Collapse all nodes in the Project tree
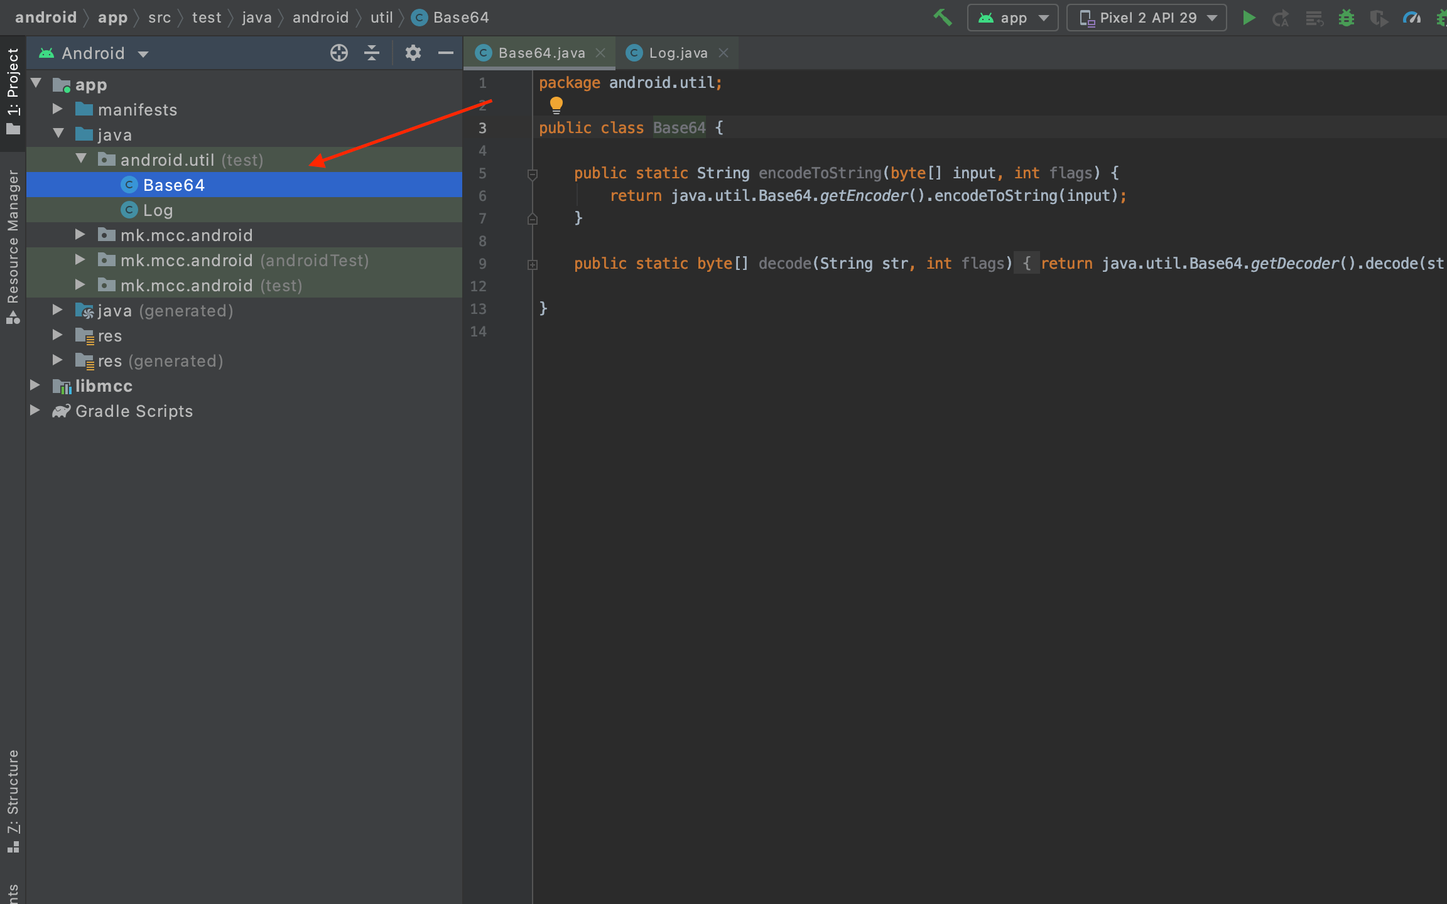The image size is (1447, 904). [372, 53]
